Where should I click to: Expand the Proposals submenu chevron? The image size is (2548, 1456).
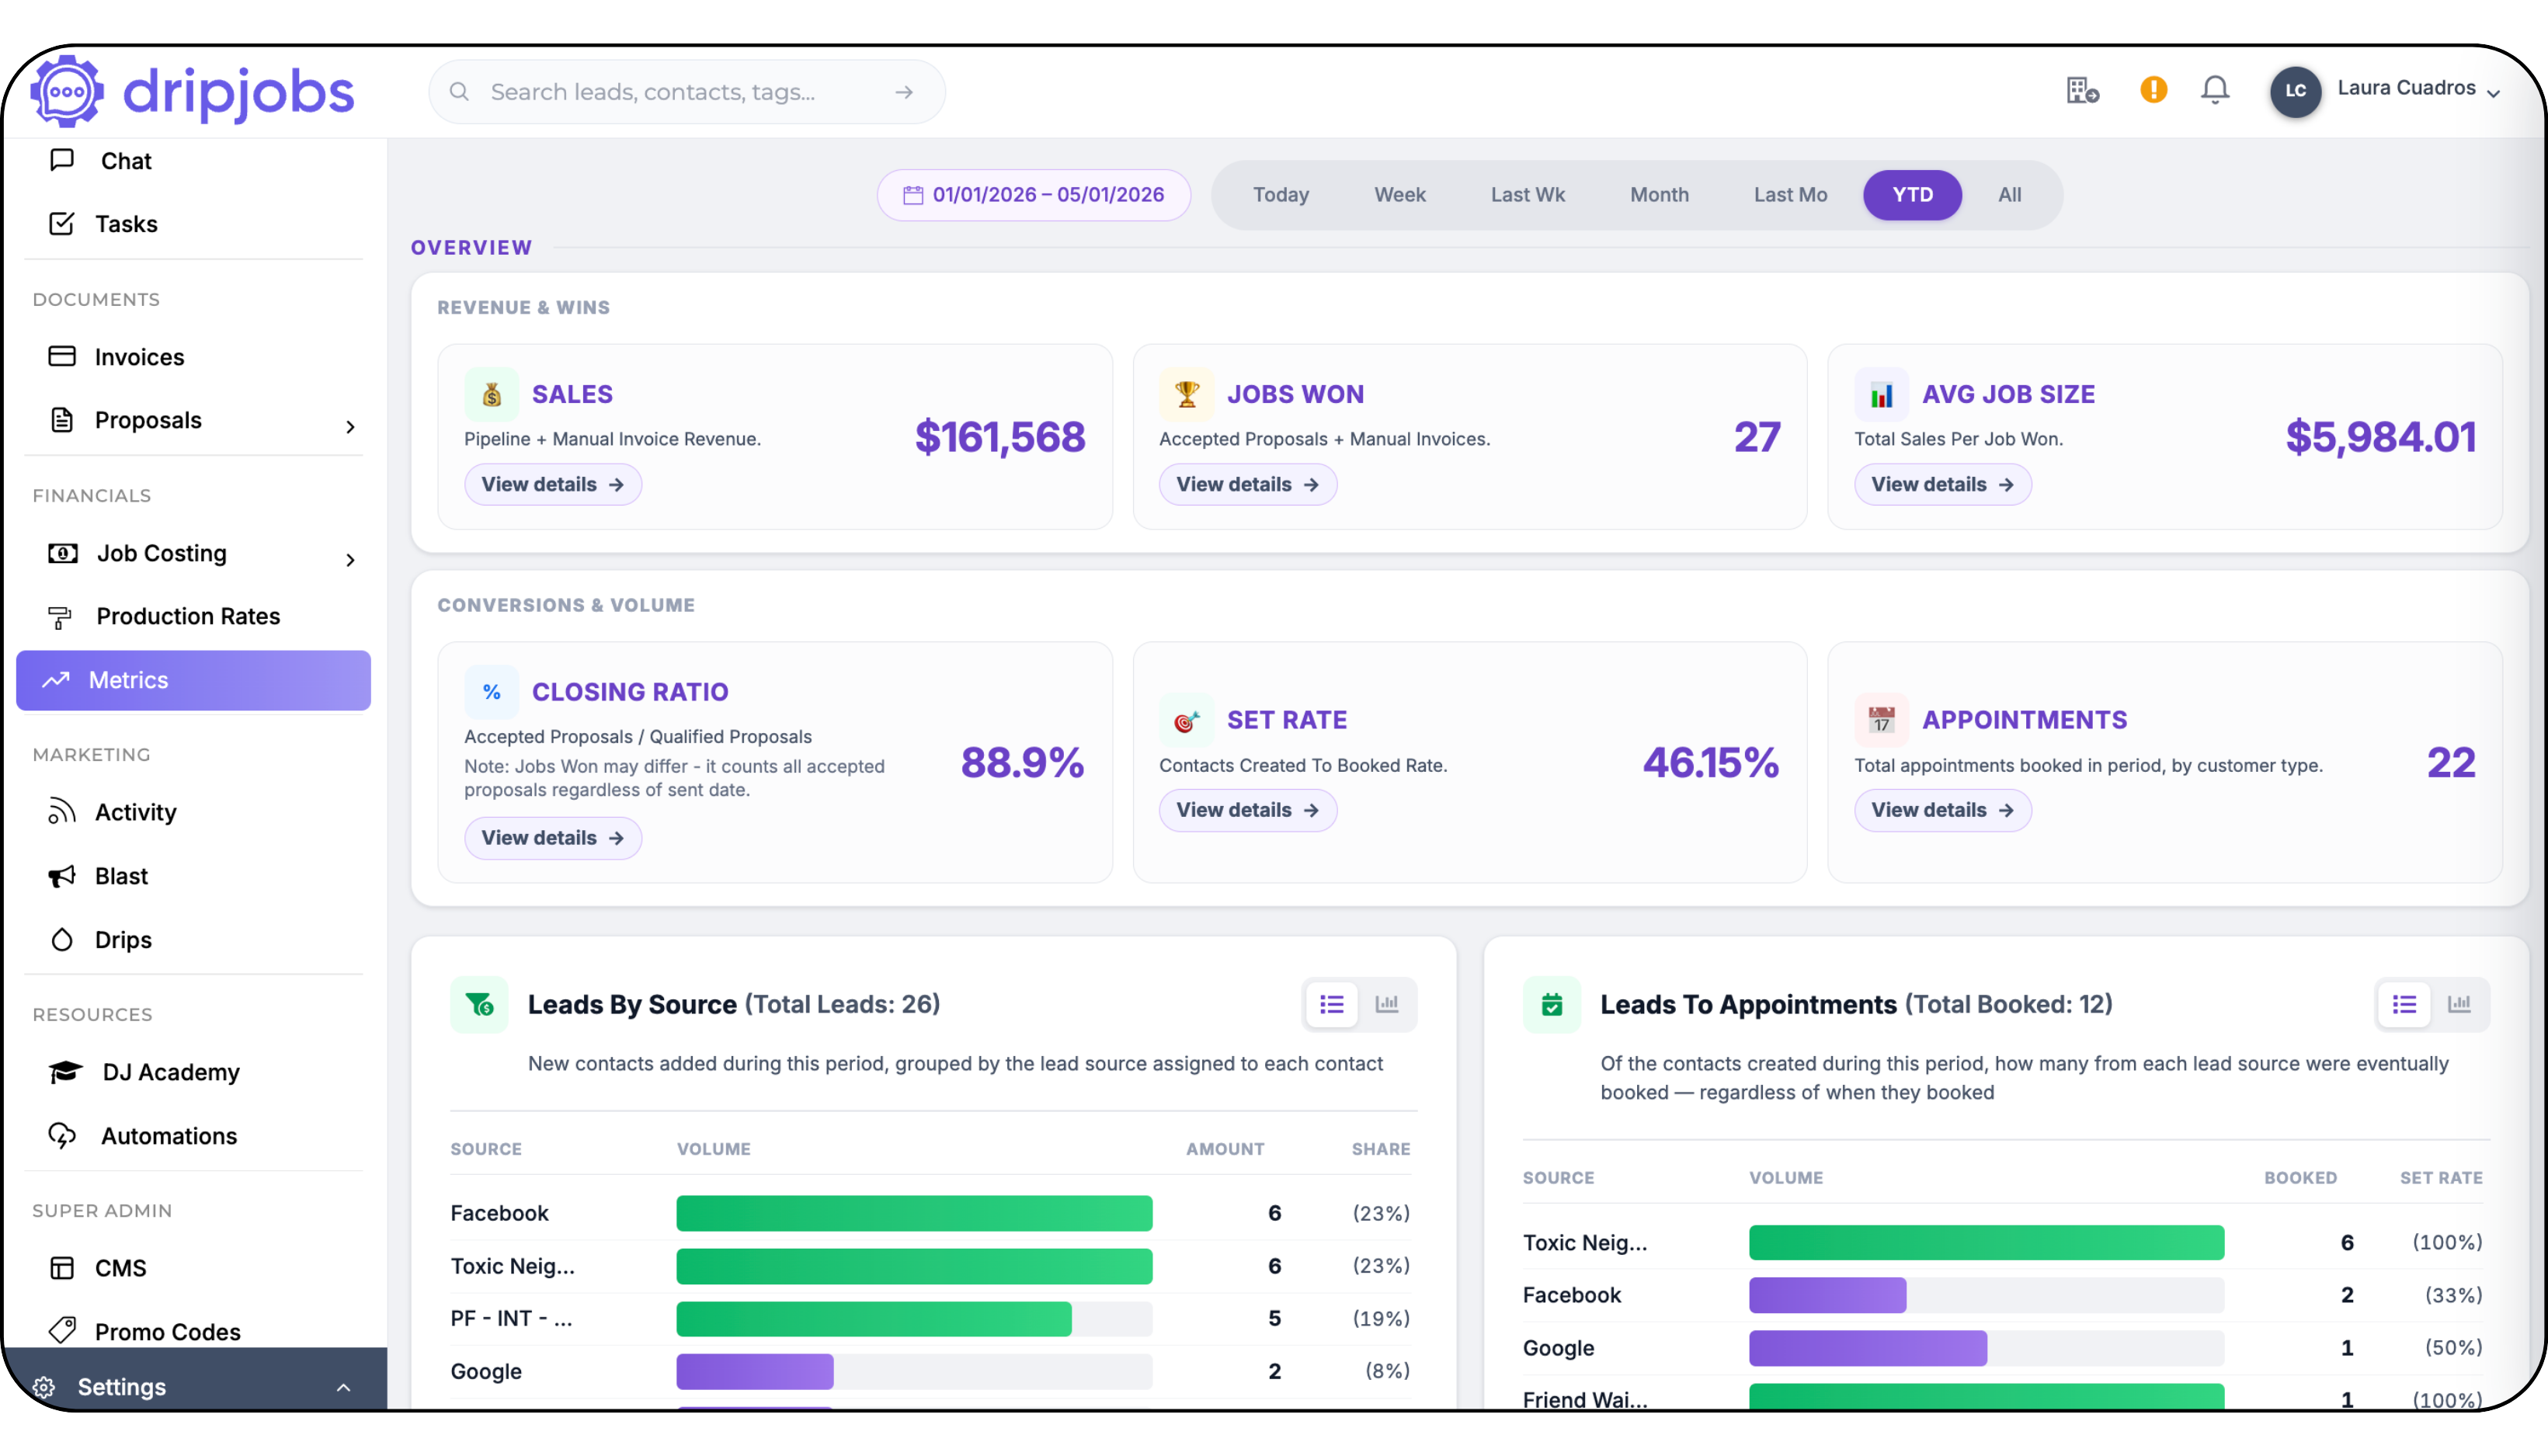click(x=350, y=427)
